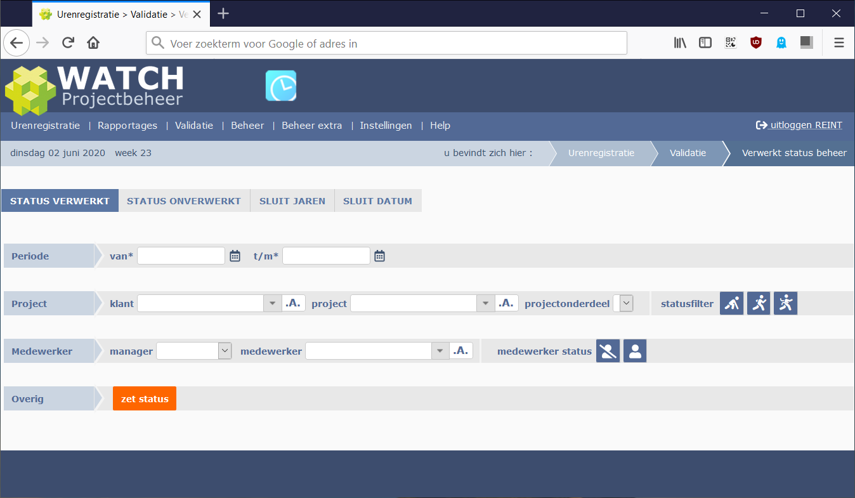Viewport: 855px width, 498px height.
Task: Click into the project combo field
Action: [x=414, y=303]
